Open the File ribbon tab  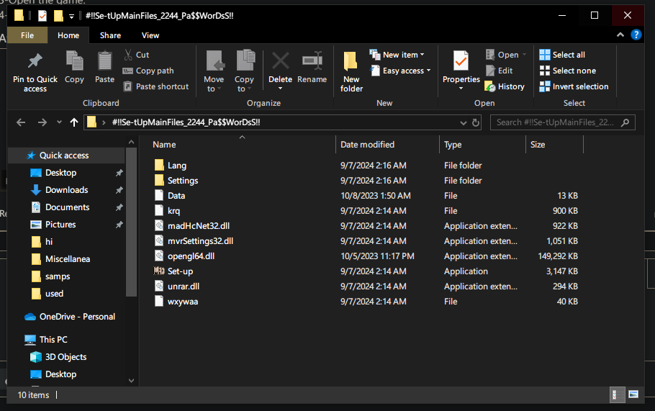[x=27, y=35]
